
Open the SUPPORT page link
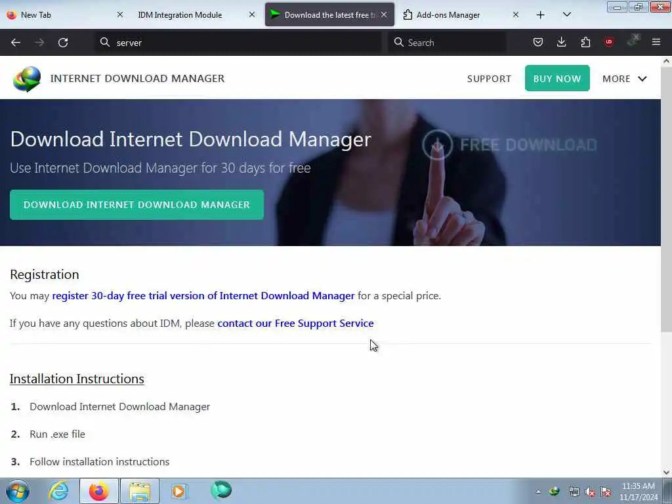[489, 79]
